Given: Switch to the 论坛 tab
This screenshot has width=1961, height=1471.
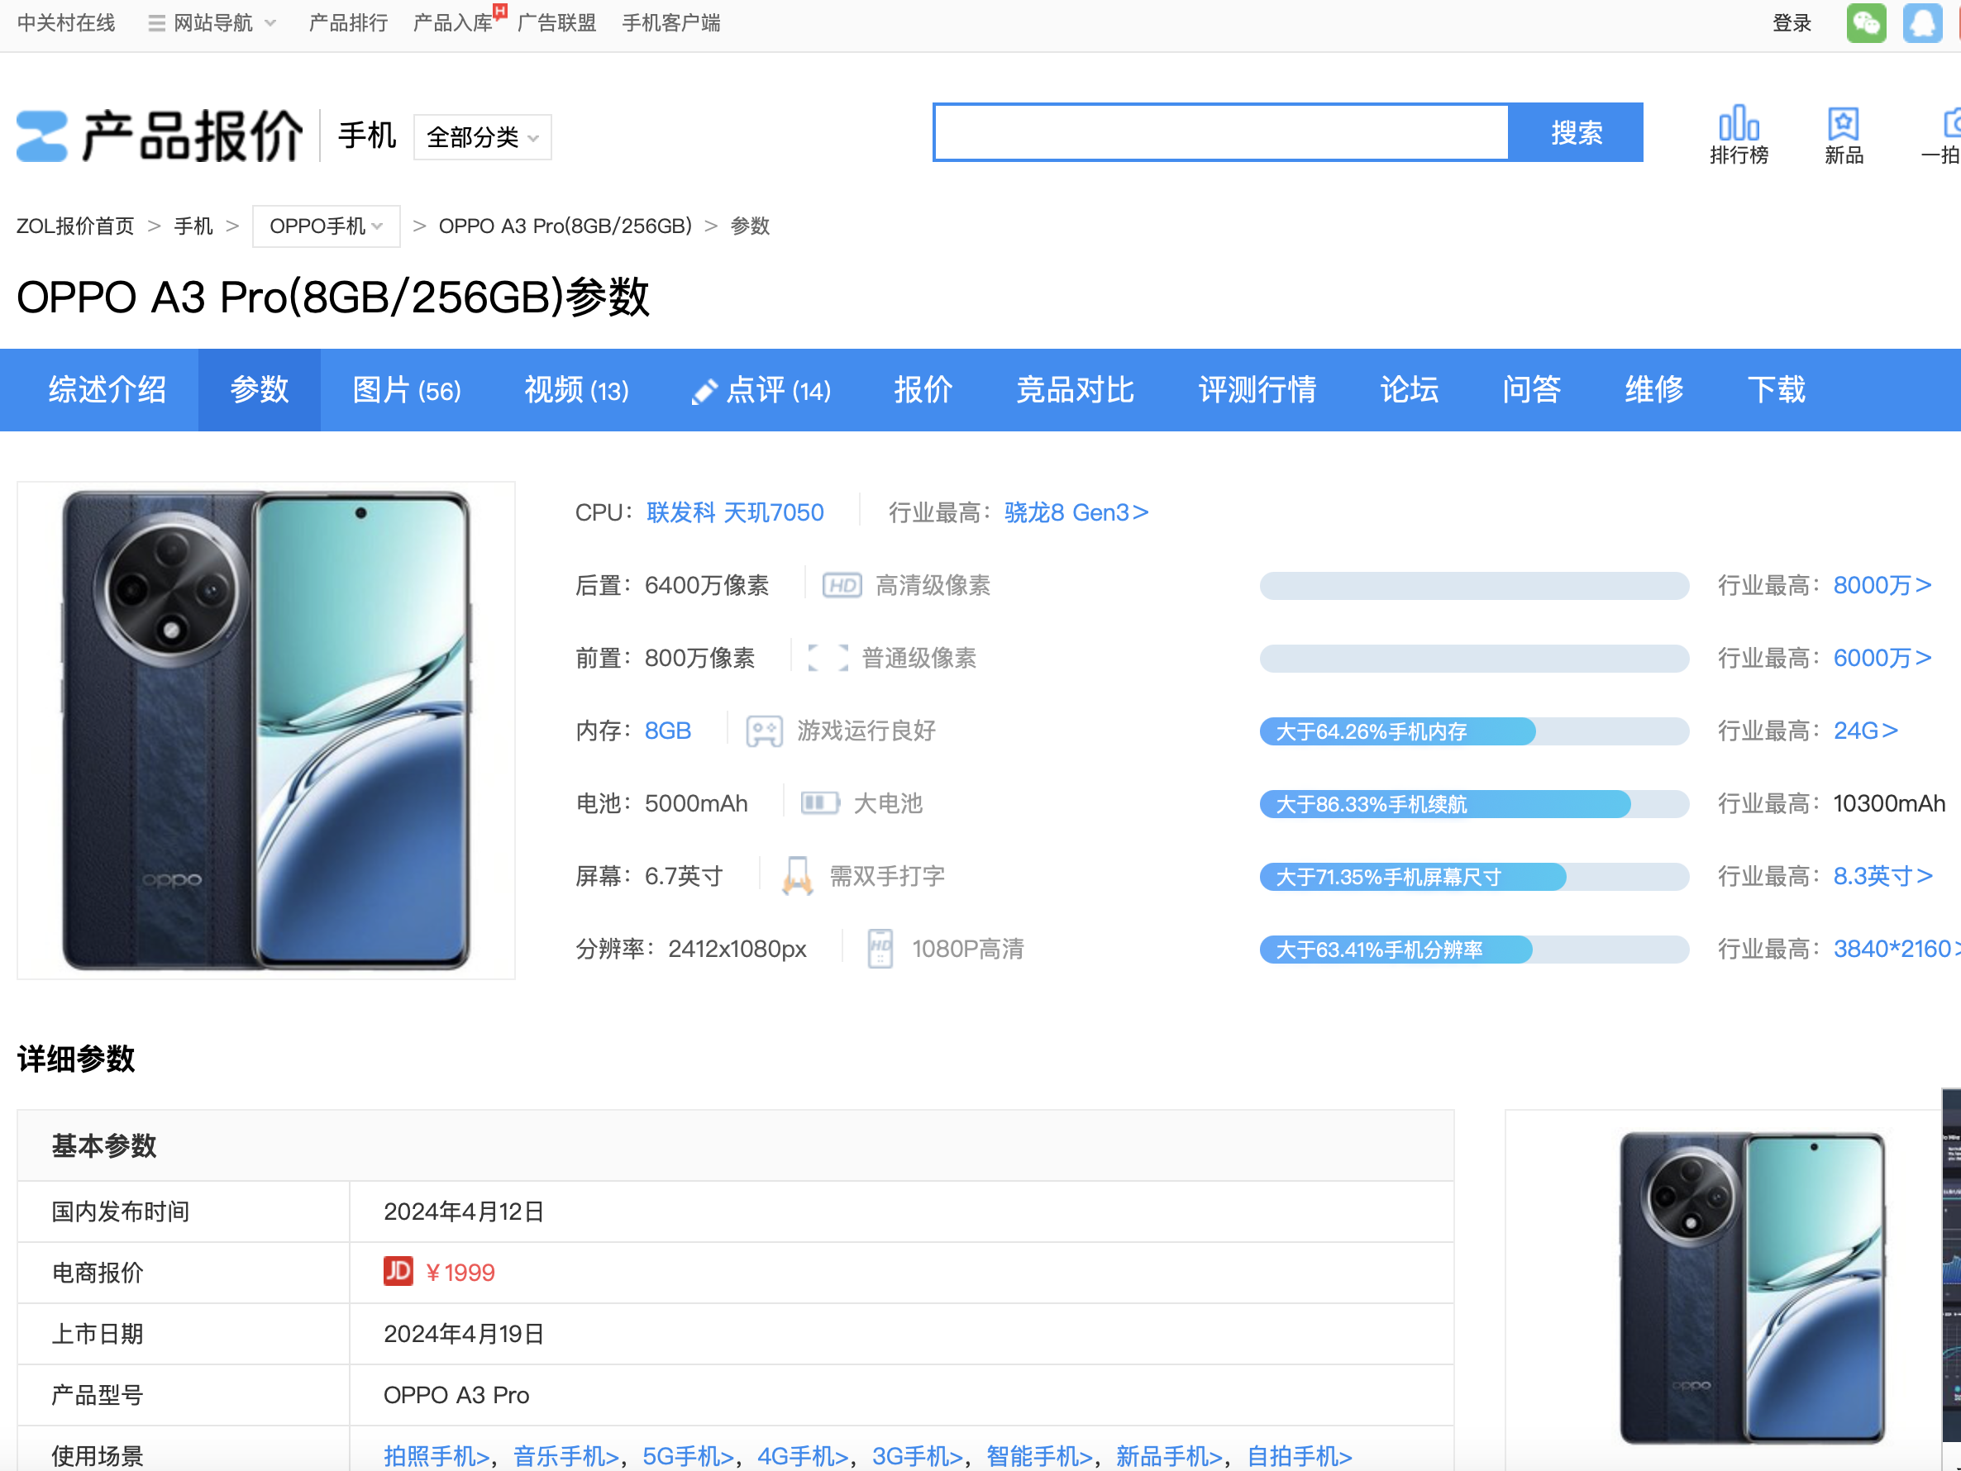Looking at the screenshot, I should coord(1410,390).
